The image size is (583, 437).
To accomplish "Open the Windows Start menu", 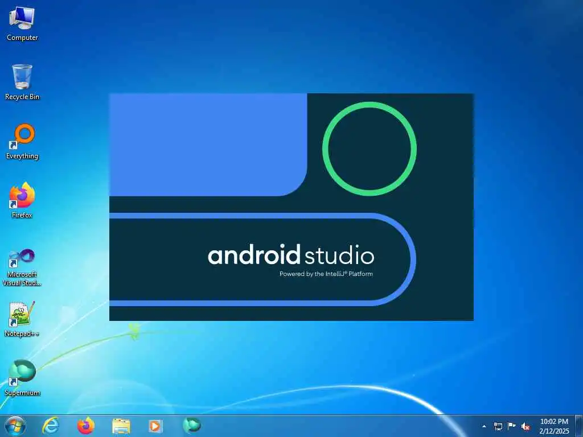I will [15, 426].
